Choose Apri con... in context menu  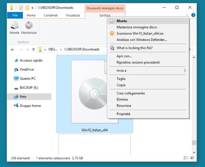pyautogui.click(x=148, y=56)
